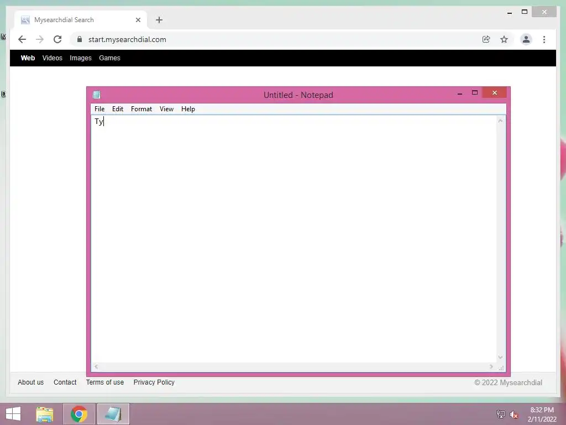Open Chrome profile avatar menu
Screen dimensions: 566x425
(x=526, y=39)
